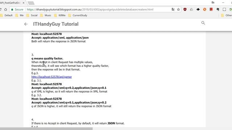Click the Home button in browser toolbar

click(x=5, y=9)
